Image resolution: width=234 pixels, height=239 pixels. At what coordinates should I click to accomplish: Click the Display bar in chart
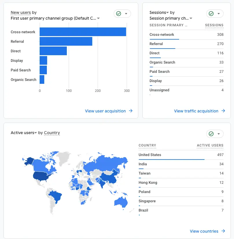pos(43,60)
